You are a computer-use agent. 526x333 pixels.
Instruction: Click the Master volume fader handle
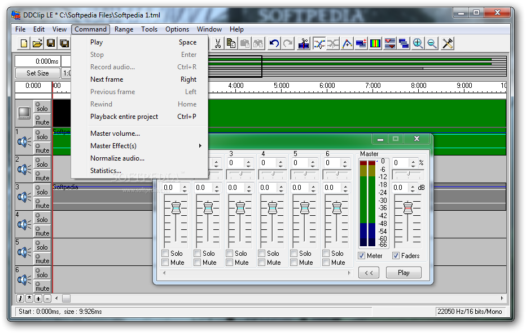407,208
